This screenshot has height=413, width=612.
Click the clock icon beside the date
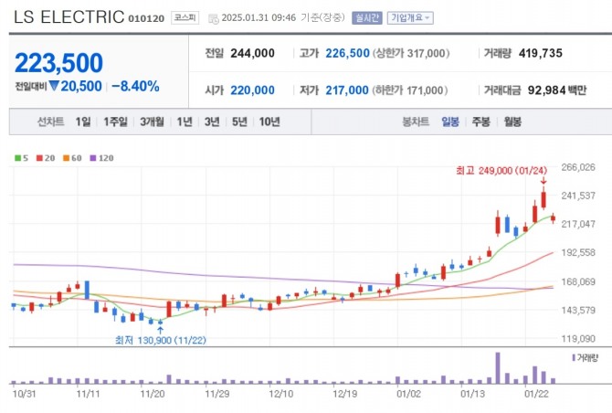click(214, 19)
